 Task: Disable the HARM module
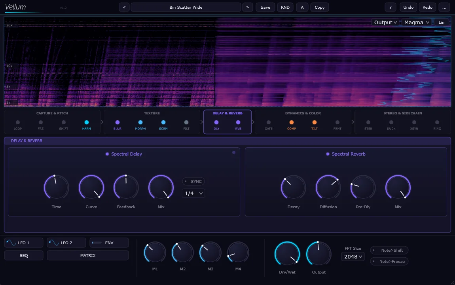point(87,122)
